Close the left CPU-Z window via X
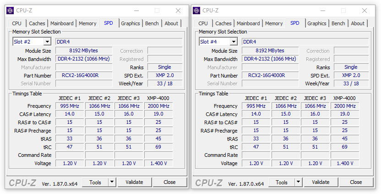The image size is (381, 194). tap(178, 11)
